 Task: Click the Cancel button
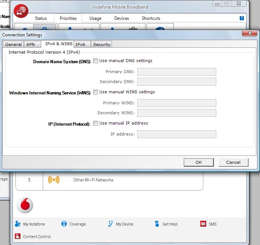[233, 162]
